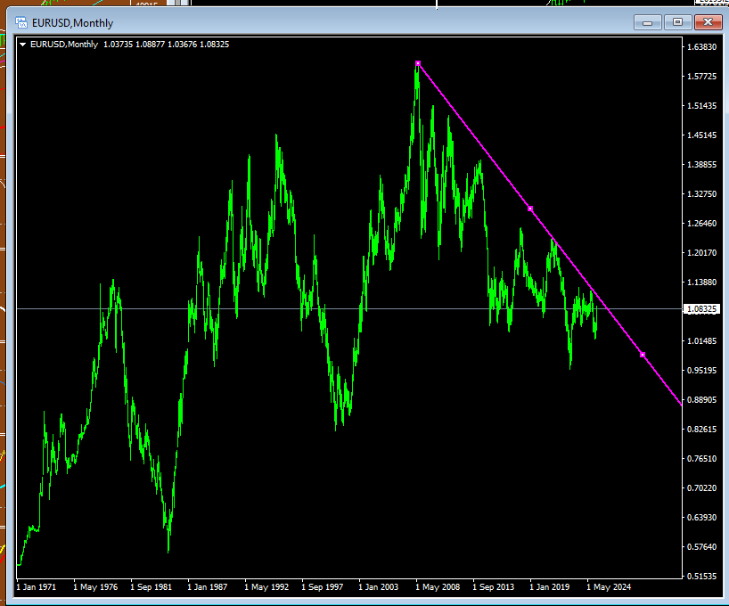Click the 1 May 2024 date label
729x606 pixels.
click(610, 587)
